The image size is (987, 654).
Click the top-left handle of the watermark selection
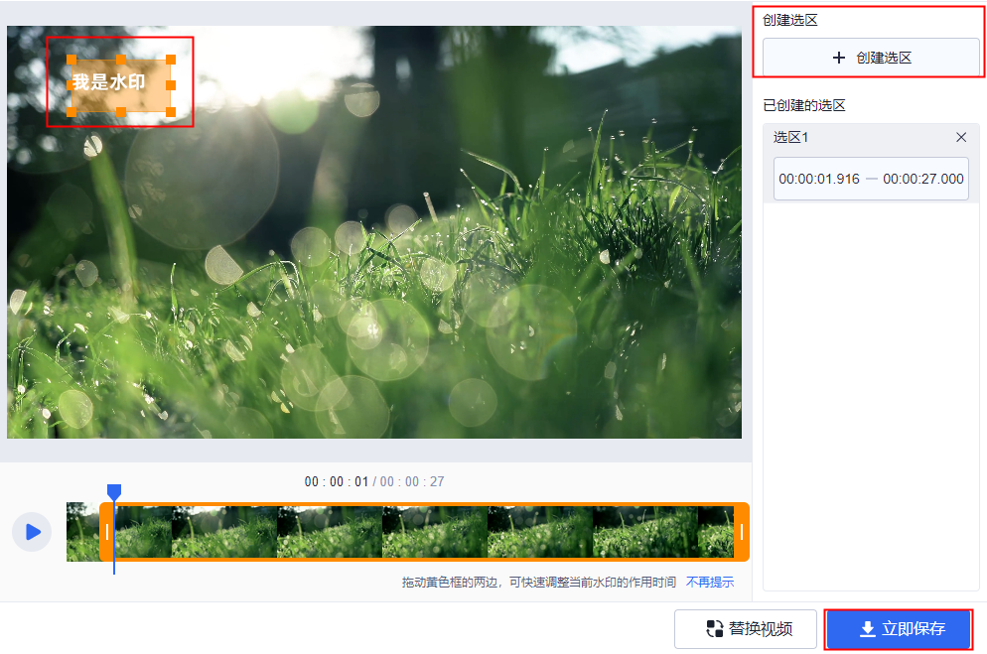click(x=71, y=60)
